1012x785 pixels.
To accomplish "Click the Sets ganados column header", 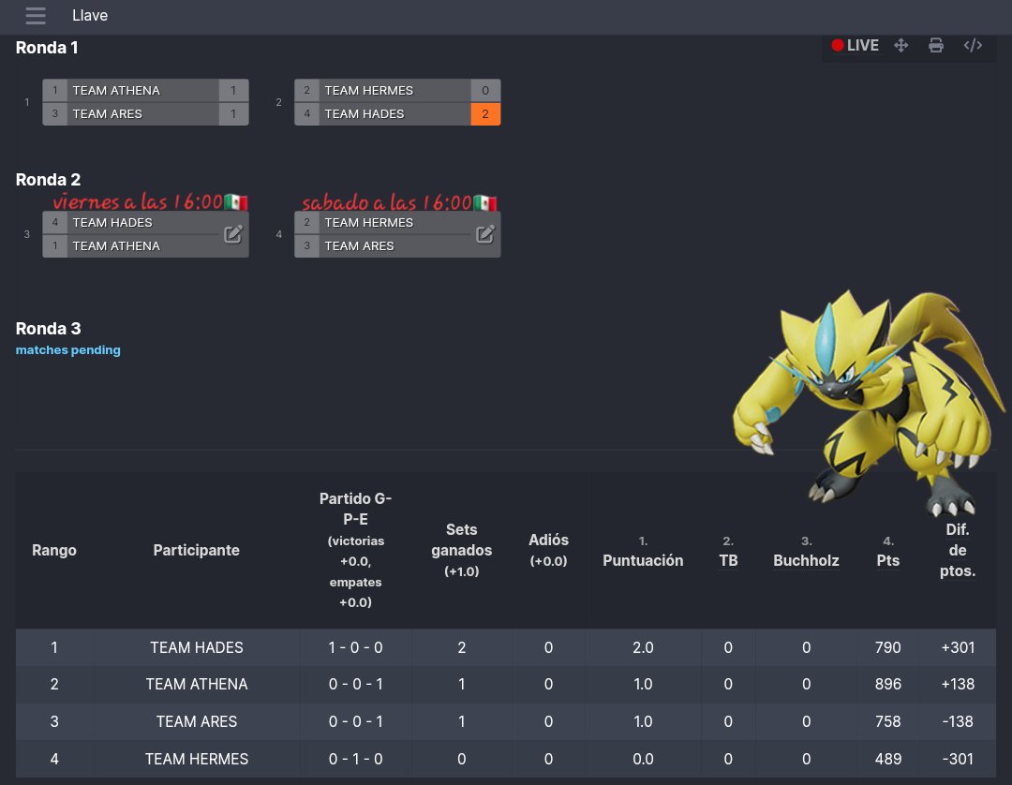I will [x=461, y=550].
